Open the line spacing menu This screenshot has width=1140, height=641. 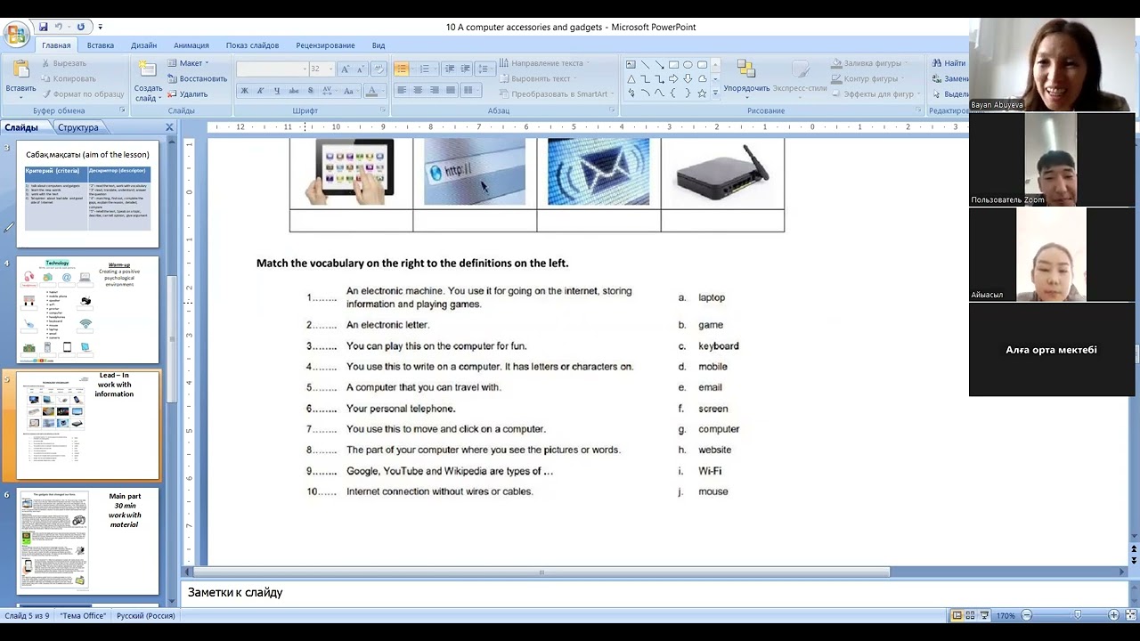(x=484, y=69)
